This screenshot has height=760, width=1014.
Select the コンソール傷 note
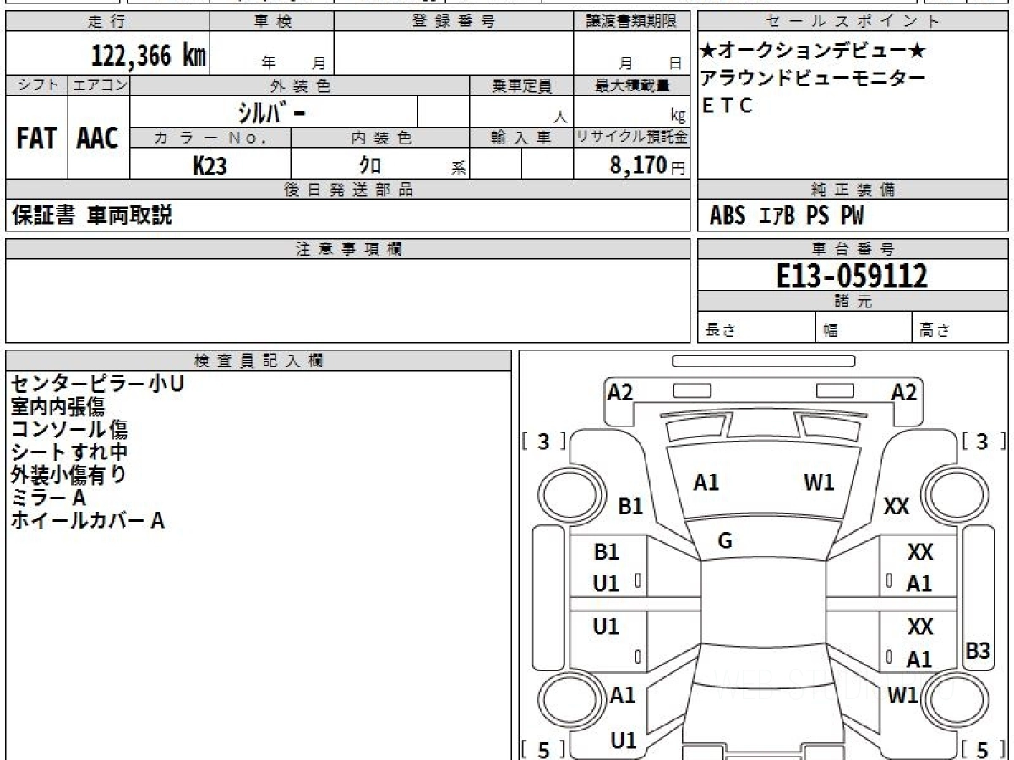(x=69, y=429)
